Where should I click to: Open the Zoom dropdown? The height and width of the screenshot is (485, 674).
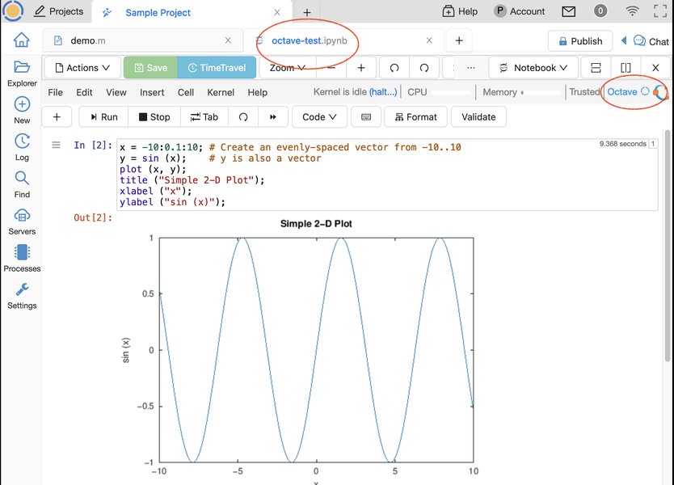[x=288, y=67]
